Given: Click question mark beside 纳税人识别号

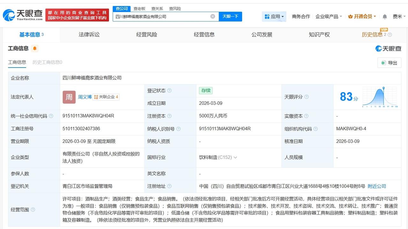Looking at the screenshot, I should pyautogui.click(x=179, y=129).
